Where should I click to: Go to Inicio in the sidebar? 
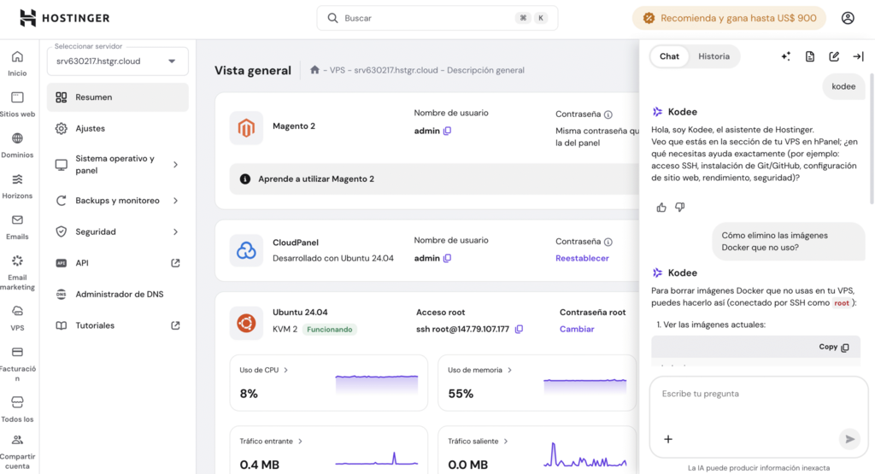coord(17,63)
